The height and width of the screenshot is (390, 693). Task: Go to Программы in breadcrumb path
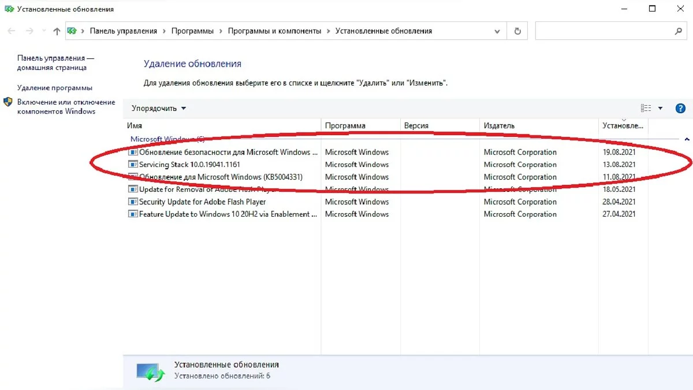coord(192,31)
